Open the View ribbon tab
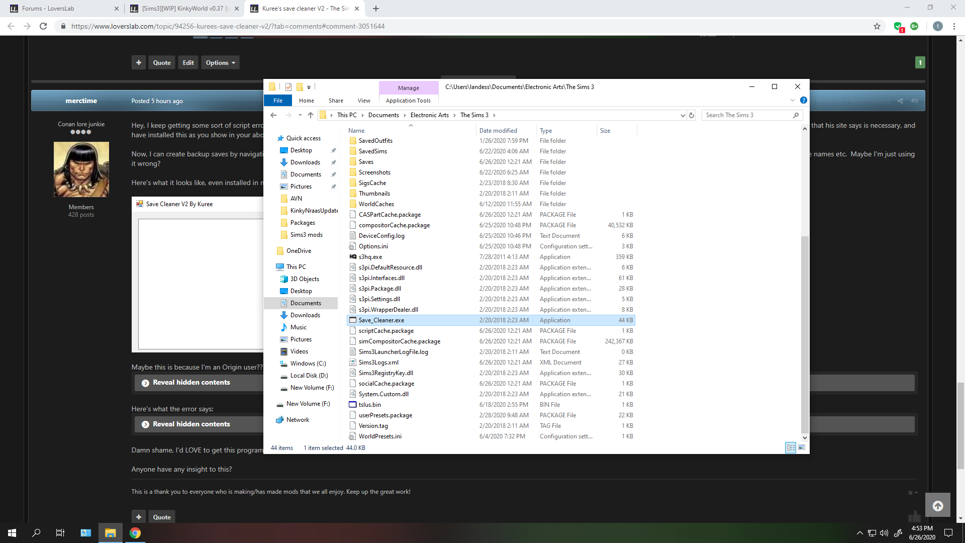Image resolution: width=965 pixels, height=543 pixels. pyautogui.click(x=364, y=101)
